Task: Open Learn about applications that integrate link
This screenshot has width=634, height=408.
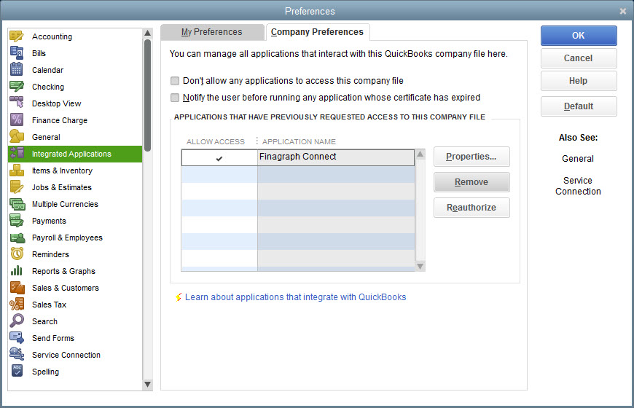Action: click(x=296, y=297)
